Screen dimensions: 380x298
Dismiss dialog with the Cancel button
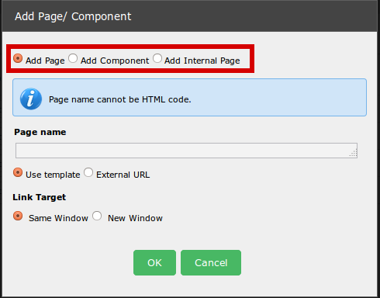click(211, 262)
